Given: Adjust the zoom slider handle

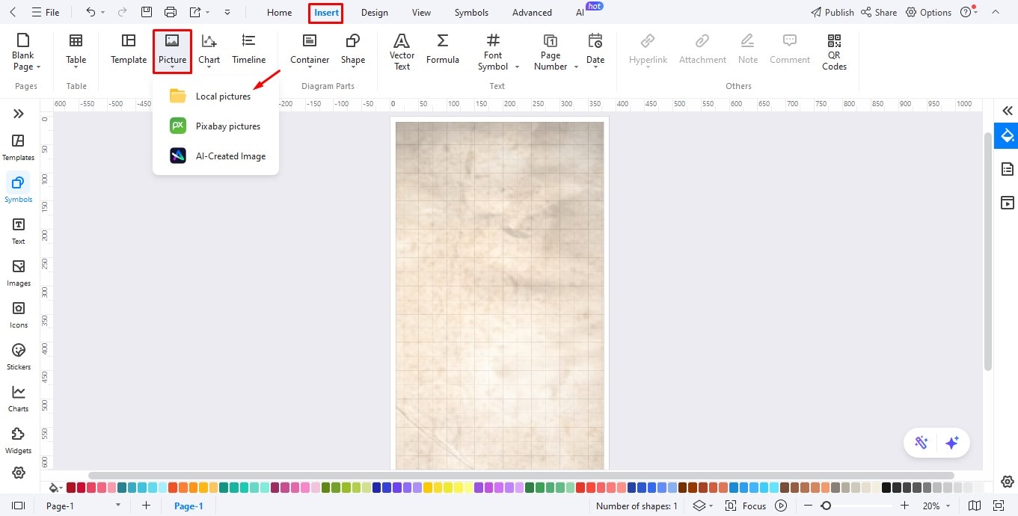Looking at the screenshot, I should pyautogui.click(x=826, y=506).
